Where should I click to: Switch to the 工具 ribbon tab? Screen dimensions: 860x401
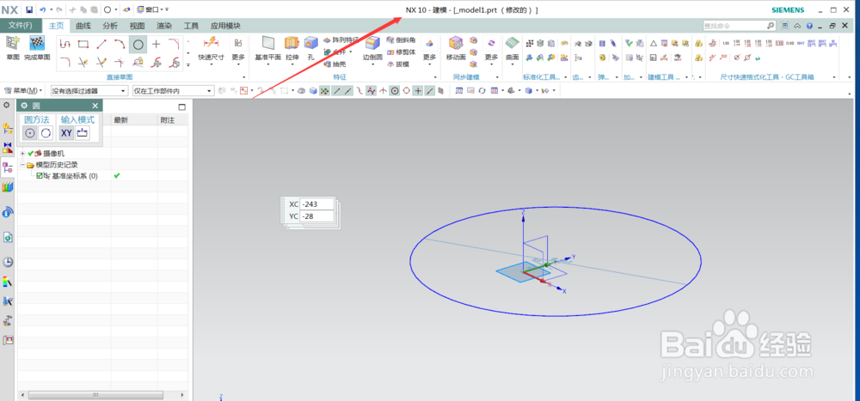[x=192, y=26]
